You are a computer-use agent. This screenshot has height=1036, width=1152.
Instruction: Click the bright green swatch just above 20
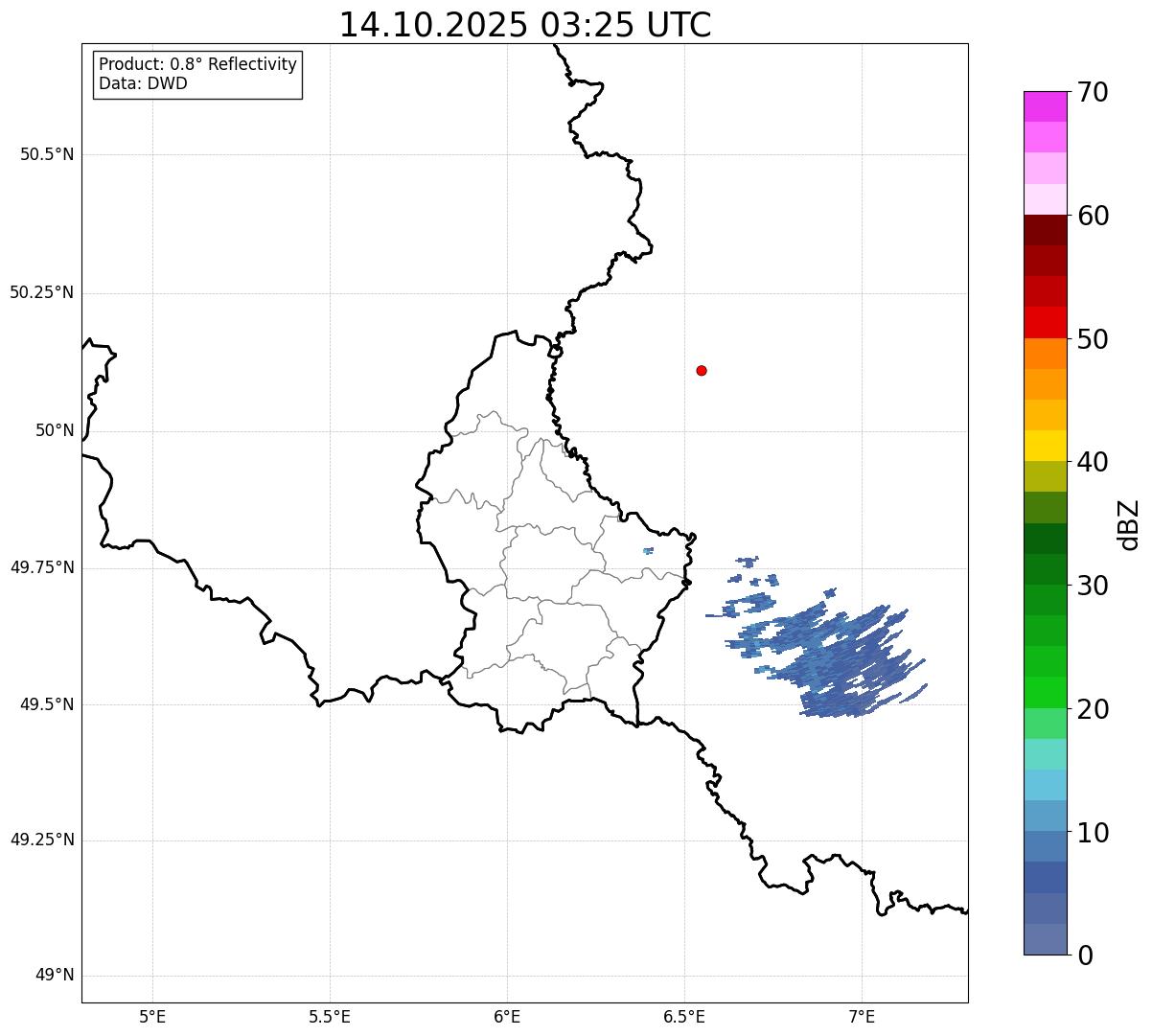click(1046, 692)
